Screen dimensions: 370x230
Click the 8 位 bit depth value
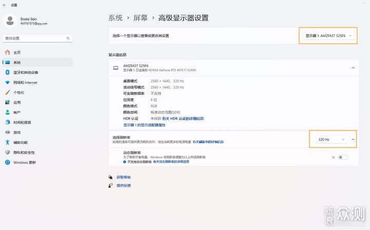[x=154, y=100]
